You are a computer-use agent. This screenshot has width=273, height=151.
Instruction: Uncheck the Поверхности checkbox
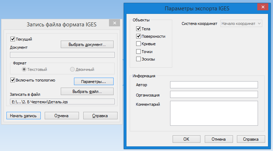pyautogui.click(x=138, y=36)
